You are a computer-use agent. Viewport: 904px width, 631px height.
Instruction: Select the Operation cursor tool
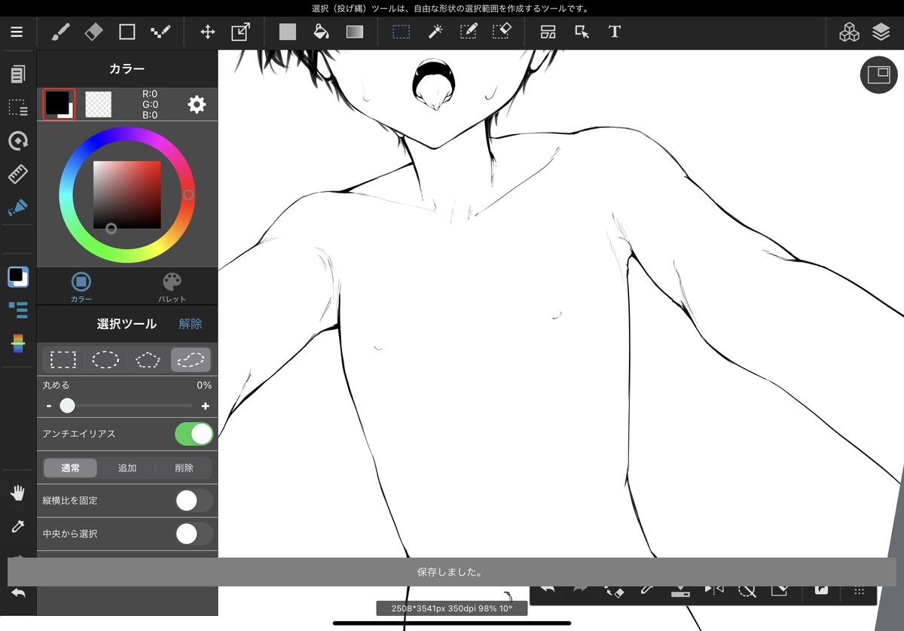pos(582,32)
